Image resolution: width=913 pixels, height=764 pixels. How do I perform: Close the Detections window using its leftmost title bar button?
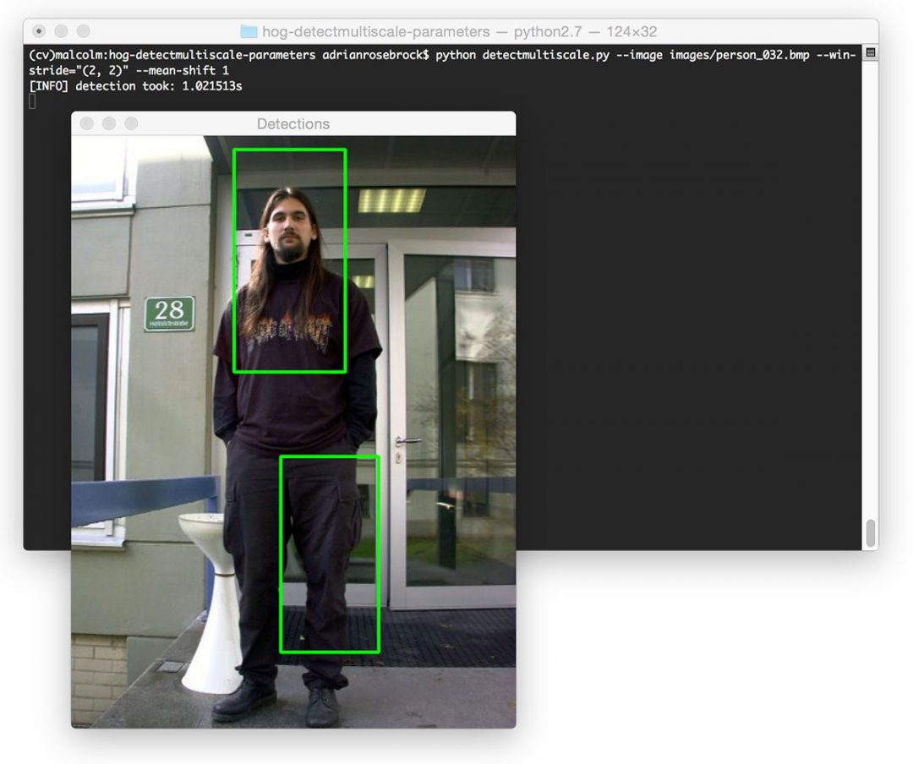pos(87,123)
